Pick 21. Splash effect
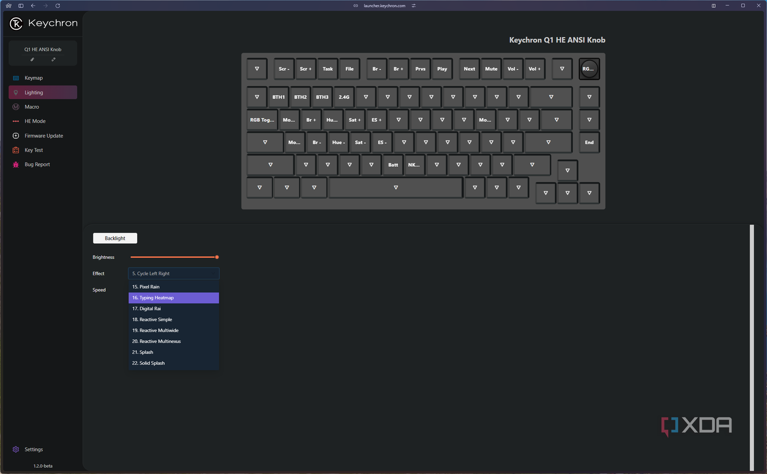Image resolution: width=767 pixels, height=474 pixels. (x=174, y=352)
